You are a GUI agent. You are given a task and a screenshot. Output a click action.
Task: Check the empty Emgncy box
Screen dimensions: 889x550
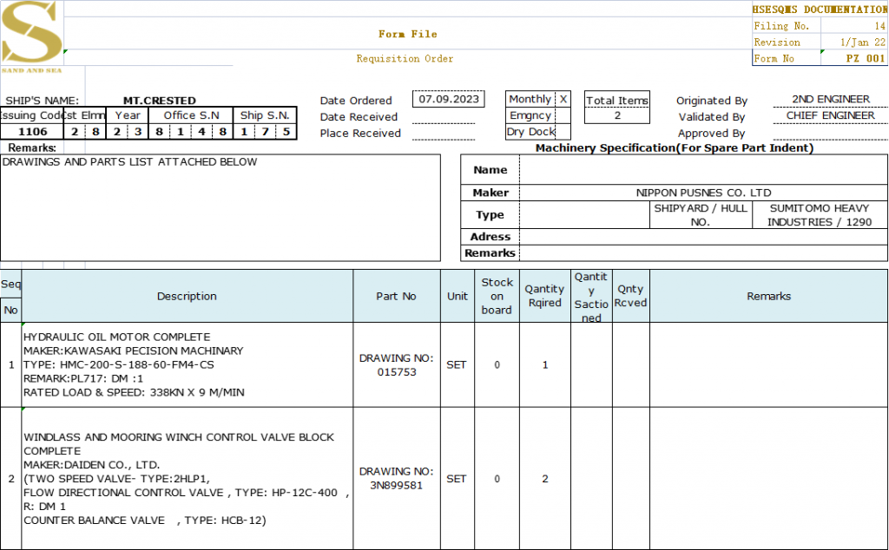click(x=563, y=115)
